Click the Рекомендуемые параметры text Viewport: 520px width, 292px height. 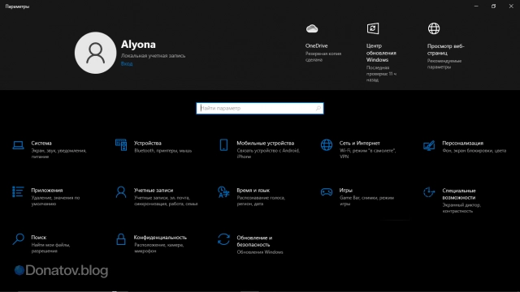pos(444,64)
